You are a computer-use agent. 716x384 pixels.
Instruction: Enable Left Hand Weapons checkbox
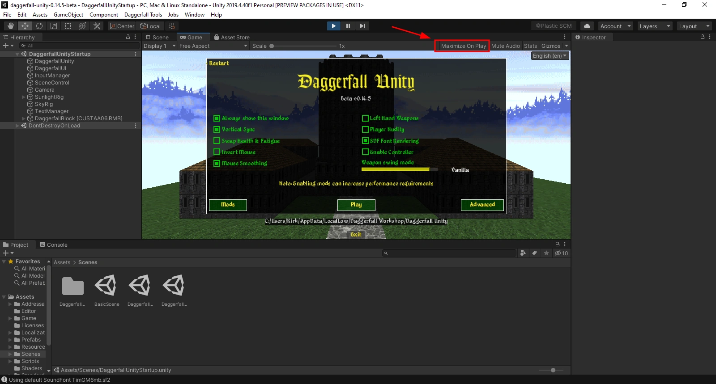[365, 118]
